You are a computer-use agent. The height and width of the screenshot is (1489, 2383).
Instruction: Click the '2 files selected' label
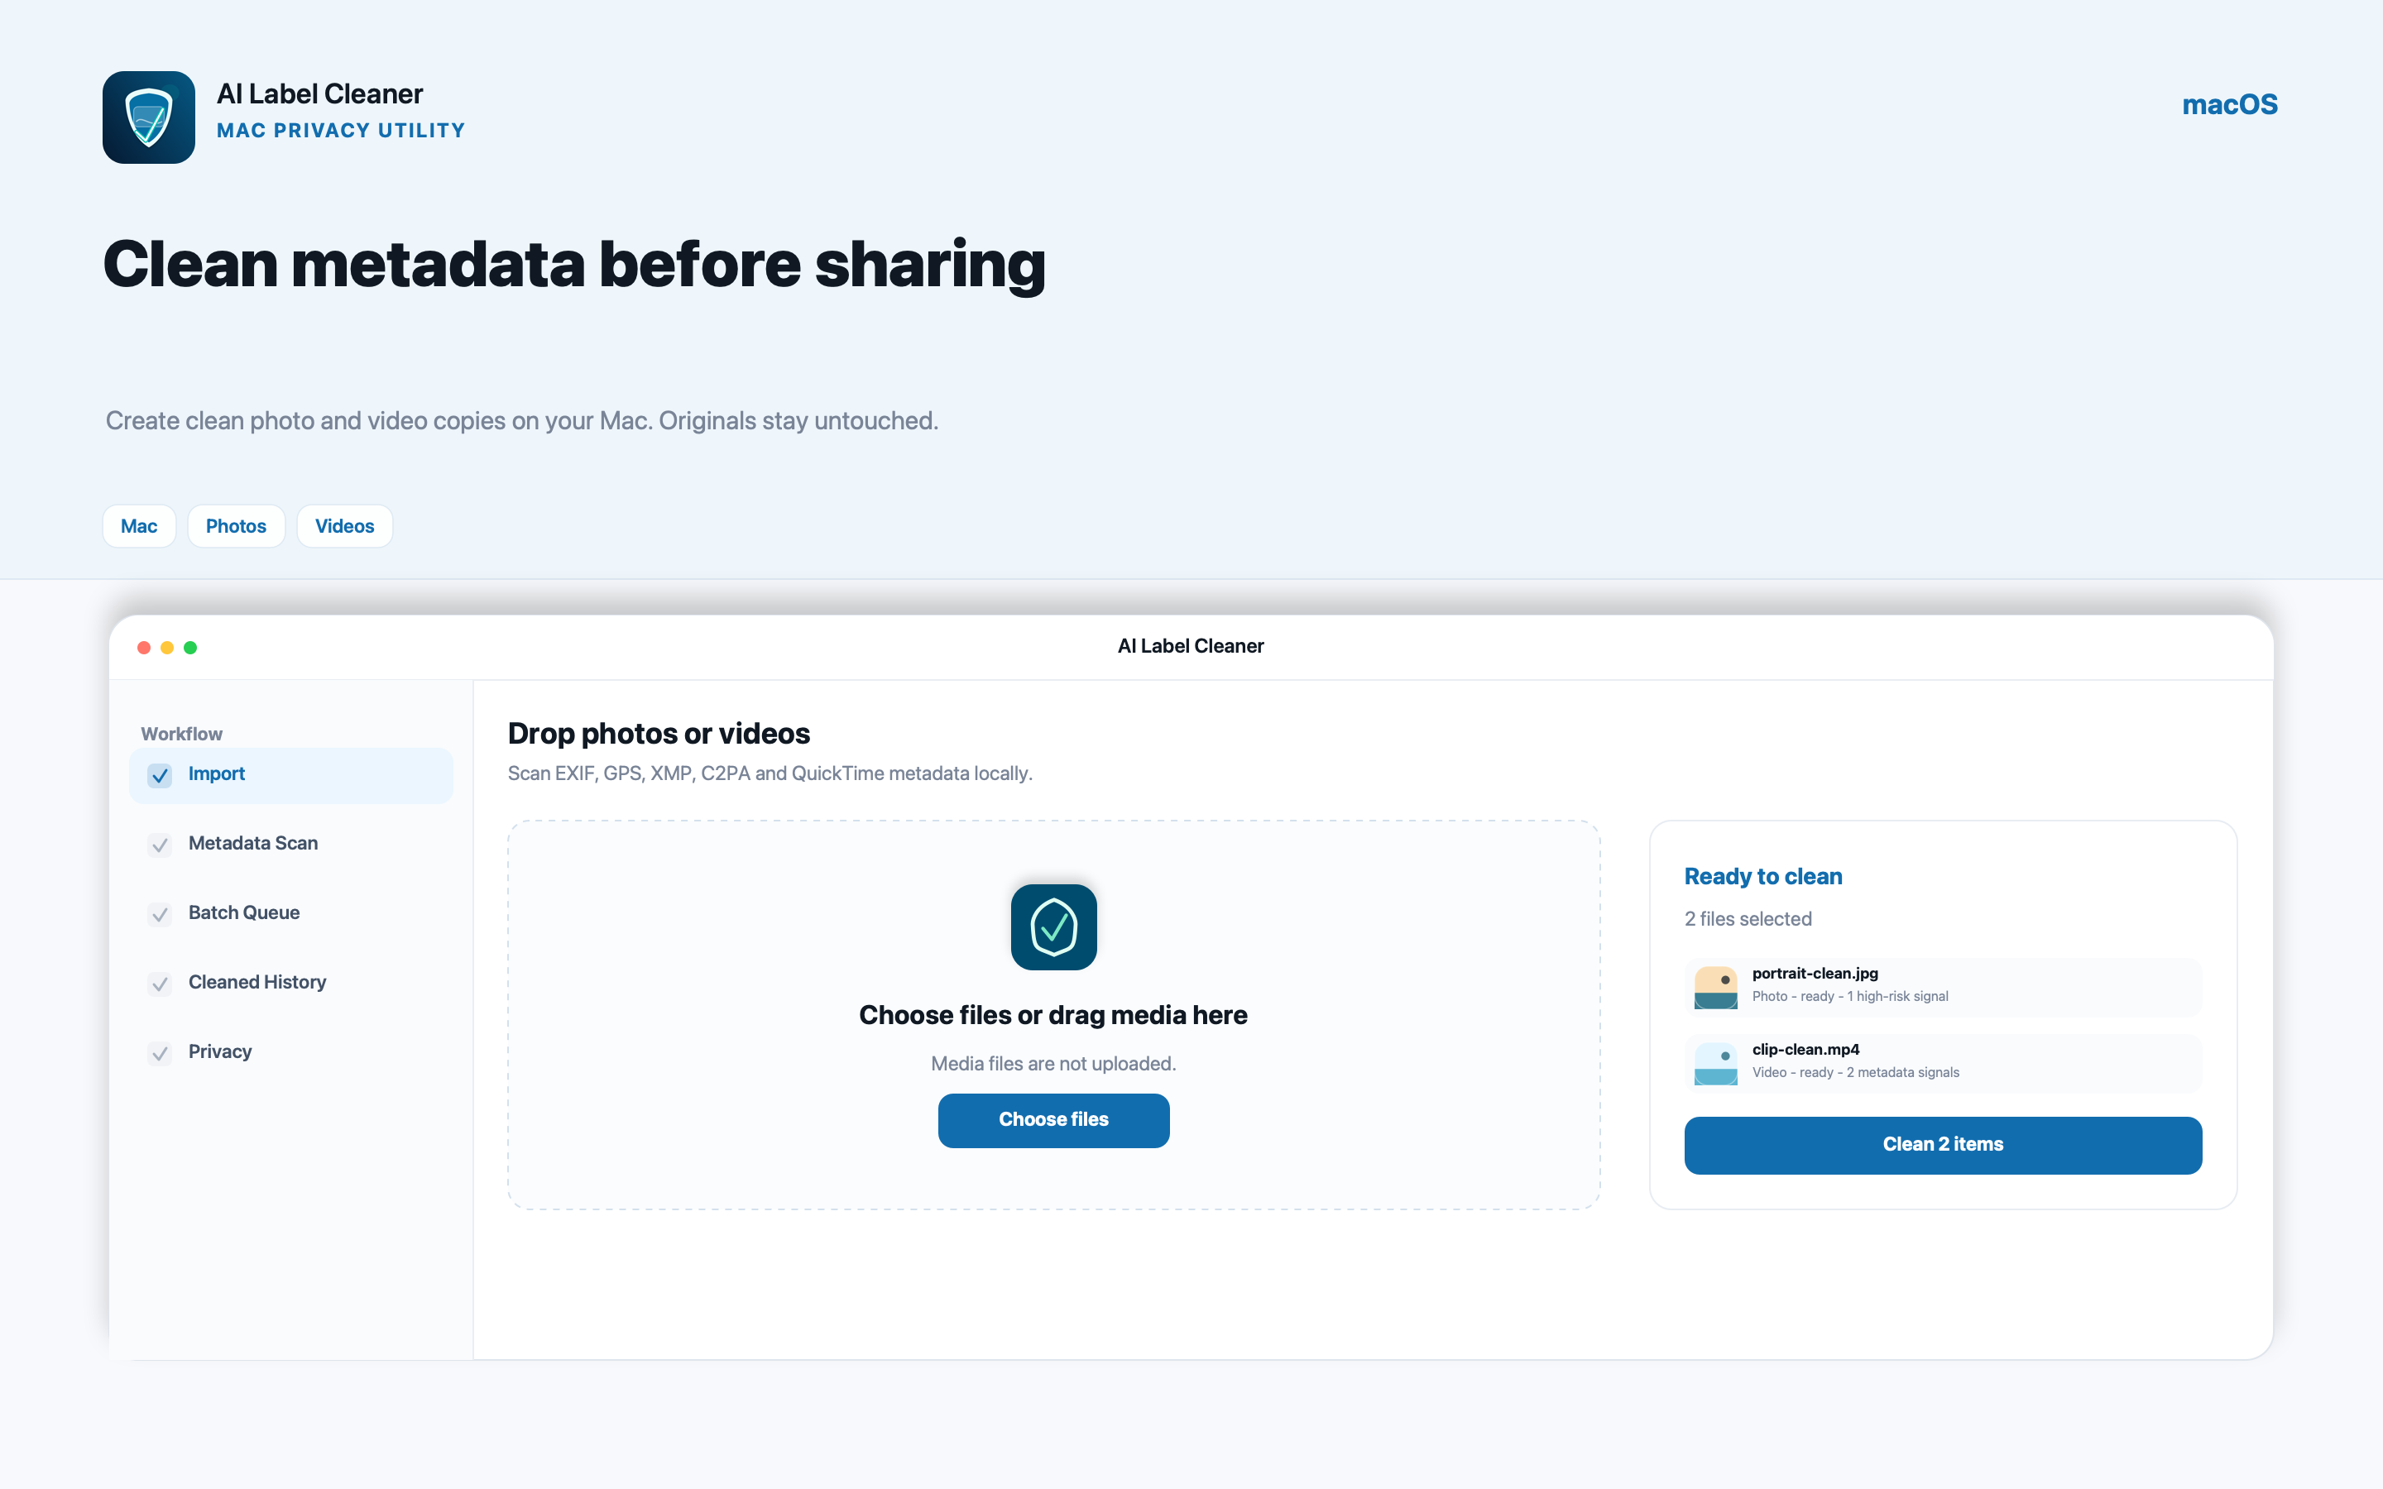point(1748,919)
